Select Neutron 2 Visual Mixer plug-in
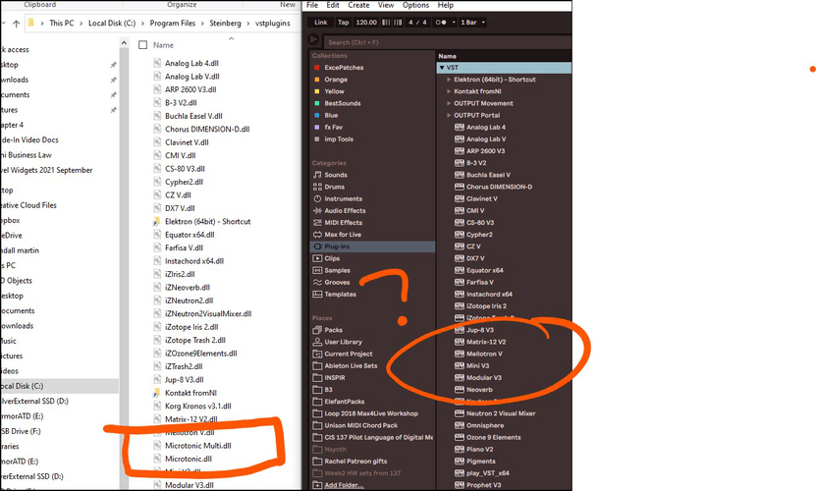816x491 pixels. point(501,413)
